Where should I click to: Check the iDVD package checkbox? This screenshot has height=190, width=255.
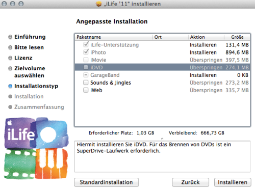point(86,67)
